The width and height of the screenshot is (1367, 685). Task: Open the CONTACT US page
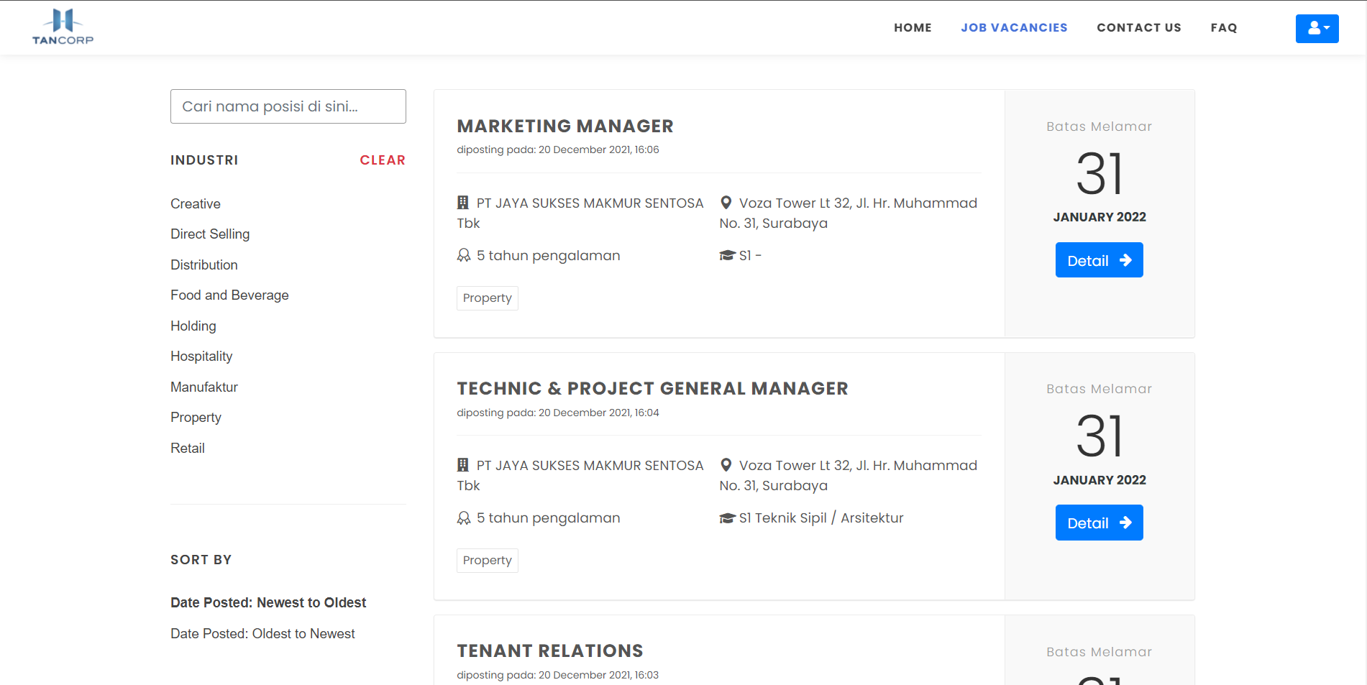(1139, 27)
